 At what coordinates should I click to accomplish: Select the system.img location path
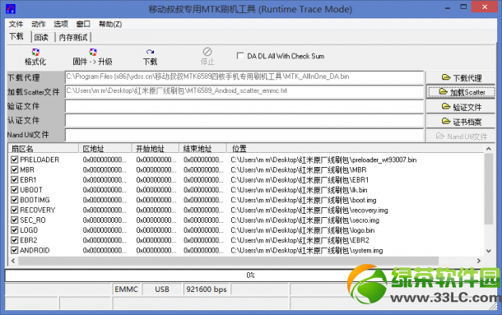coord(307,250)
